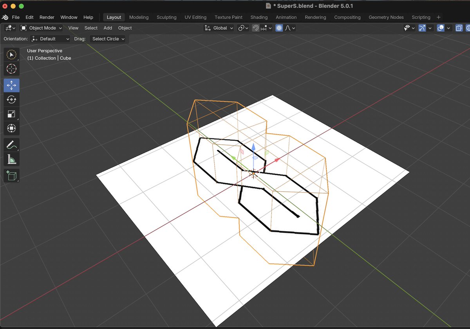This screenshot has height=329, width=470.
Task: Open the Render menu
Action: click(47, 17)
